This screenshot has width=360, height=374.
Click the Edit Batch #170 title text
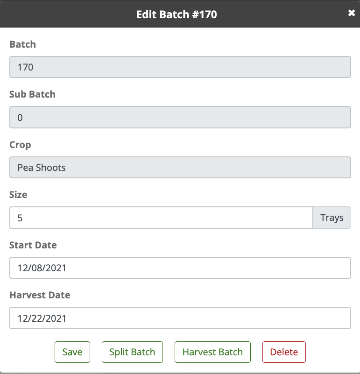176,14
